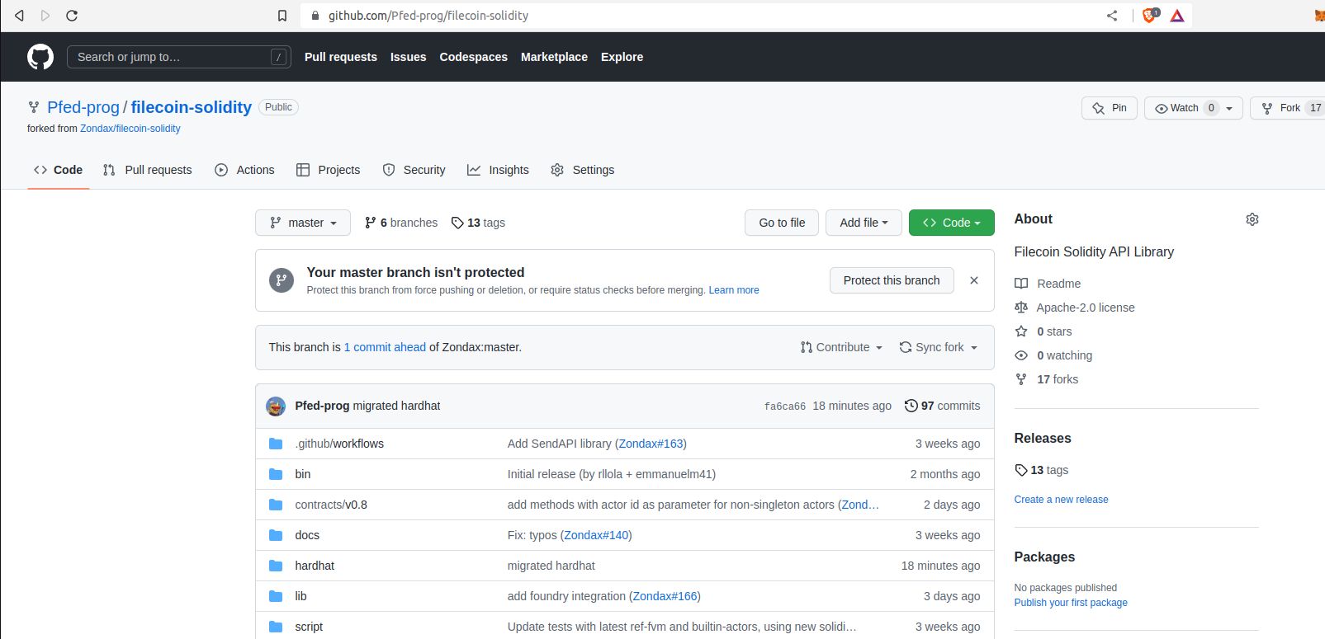Open the Zondax#166 pull request link
The height and width of the screenshot is (639, 1325).
(x=665, y=596)
